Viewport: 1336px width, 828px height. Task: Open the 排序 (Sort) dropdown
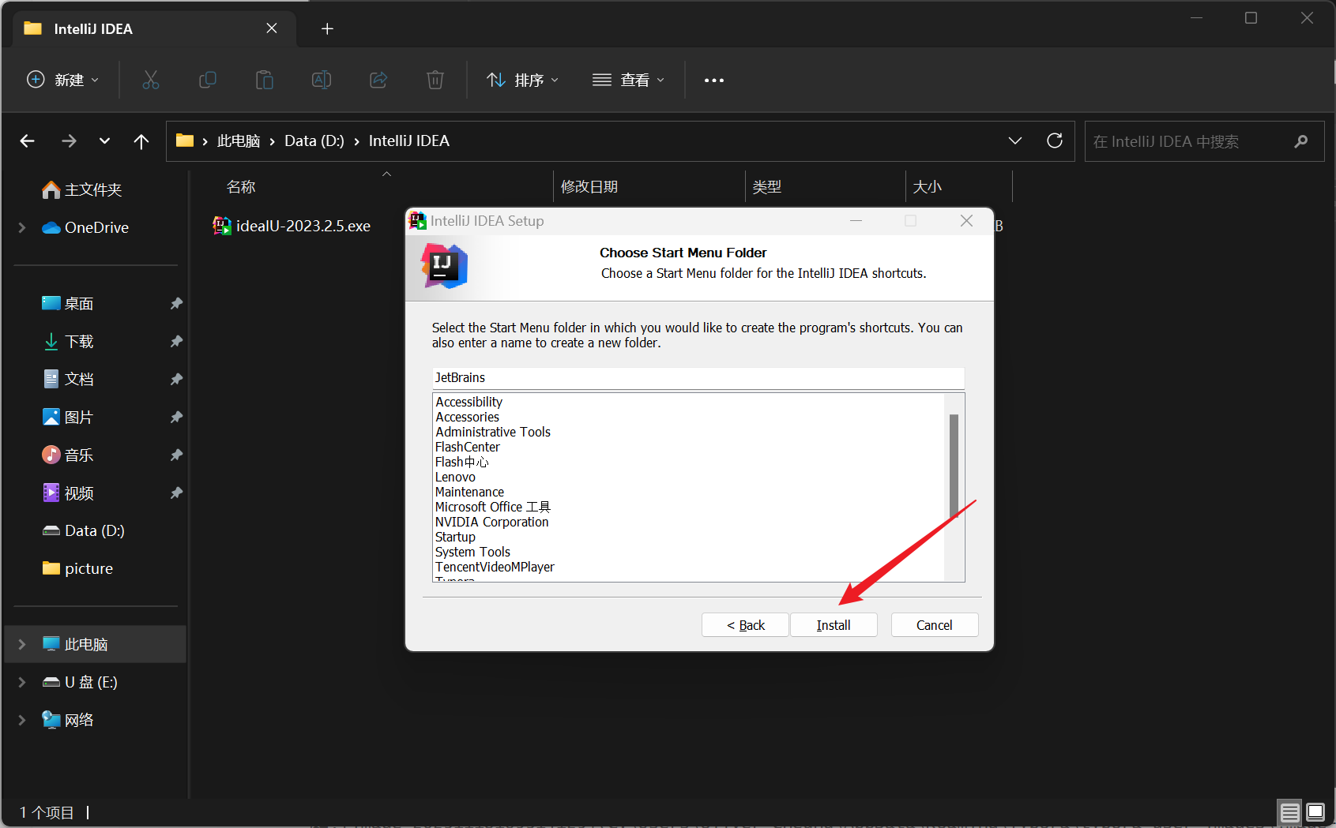click(x=522, y=80)
